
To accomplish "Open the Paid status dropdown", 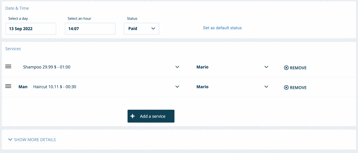I will click(x=142, y=29).
